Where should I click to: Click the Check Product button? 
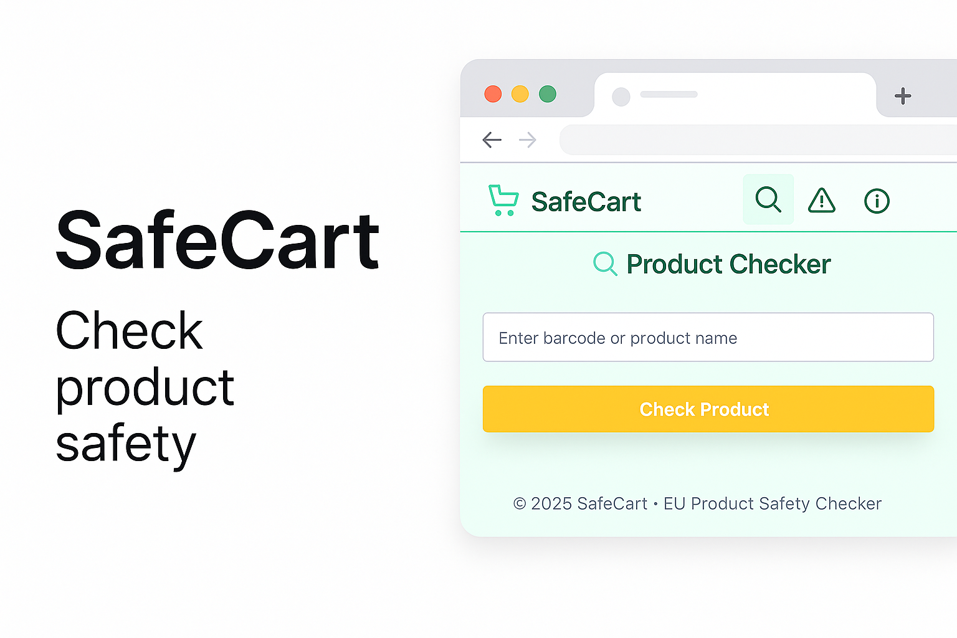click(x=708, y=409)
